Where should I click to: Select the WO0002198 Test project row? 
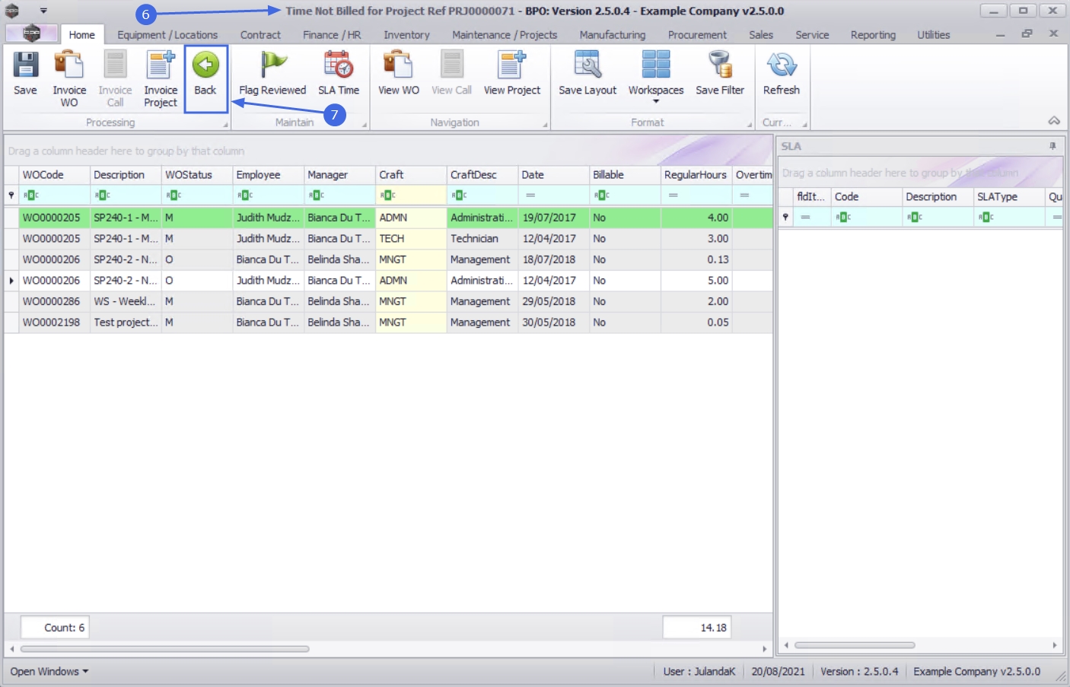point(388,323)
